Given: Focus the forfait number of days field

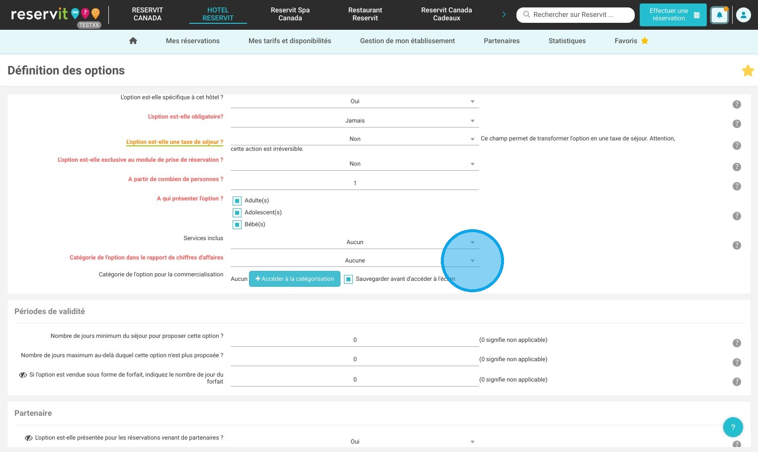Looking at the screenshot, I should click(x=355, y=380).
